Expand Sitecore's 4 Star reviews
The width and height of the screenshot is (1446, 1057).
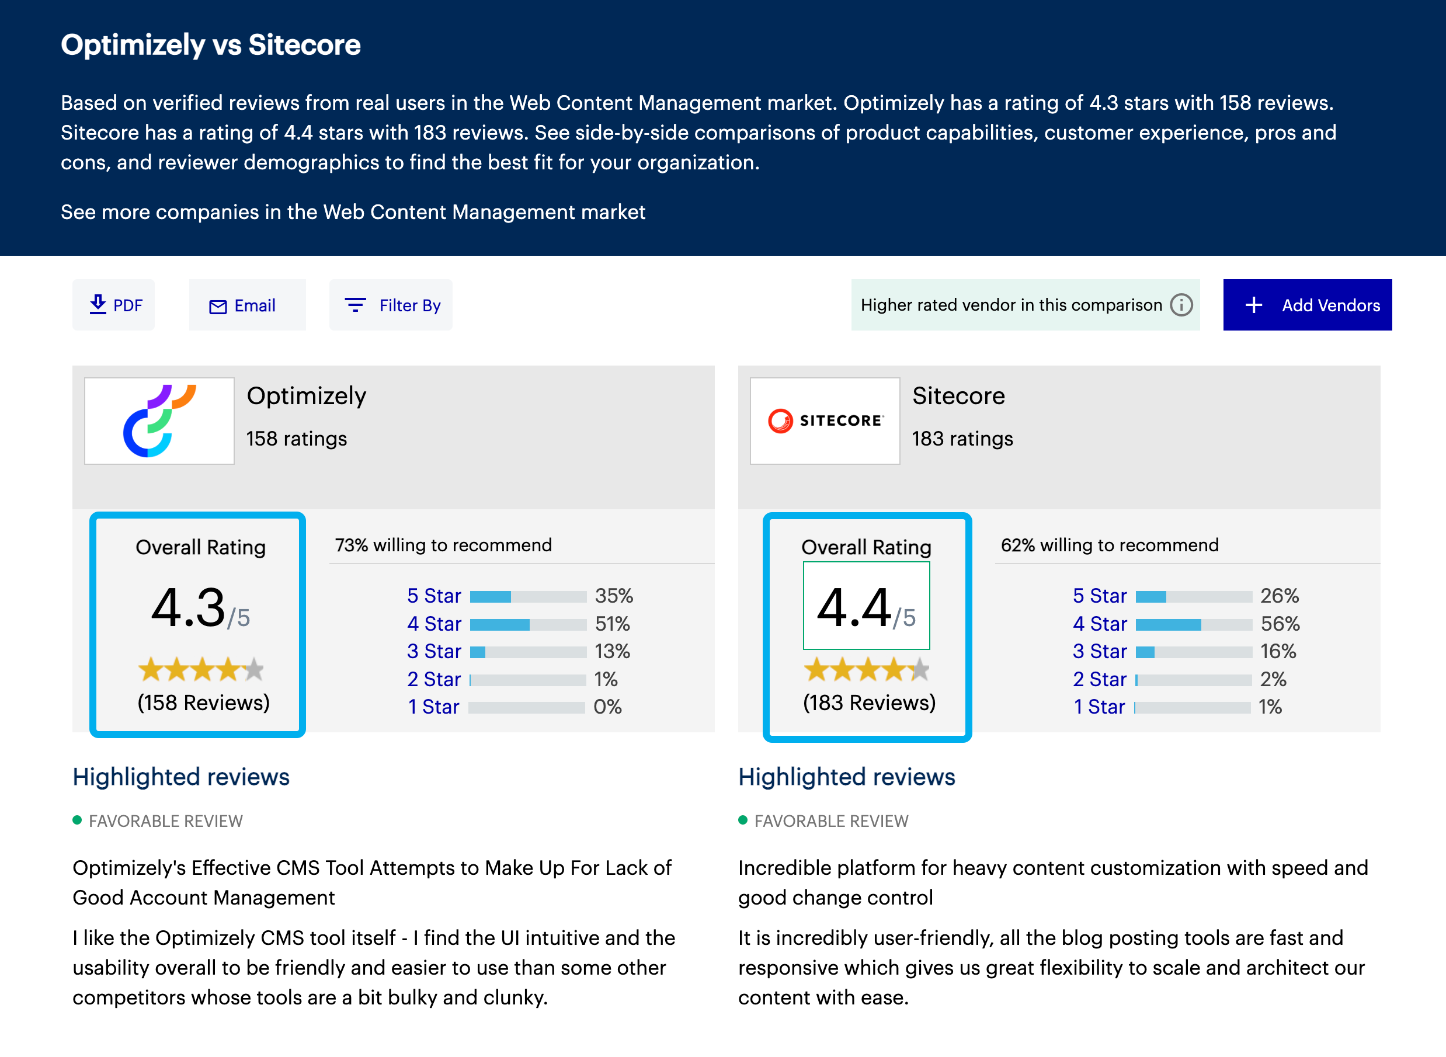1099,624
